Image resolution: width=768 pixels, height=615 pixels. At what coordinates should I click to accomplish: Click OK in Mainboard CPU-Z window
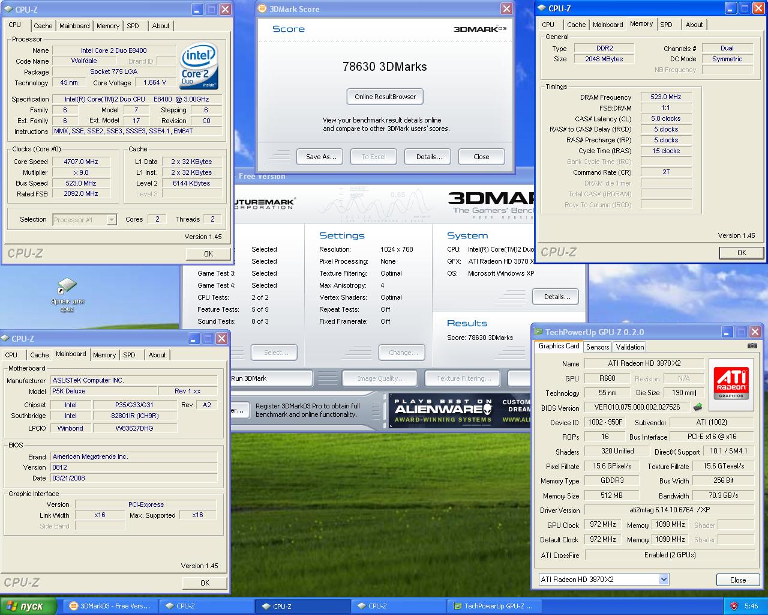tap(205, 583)
